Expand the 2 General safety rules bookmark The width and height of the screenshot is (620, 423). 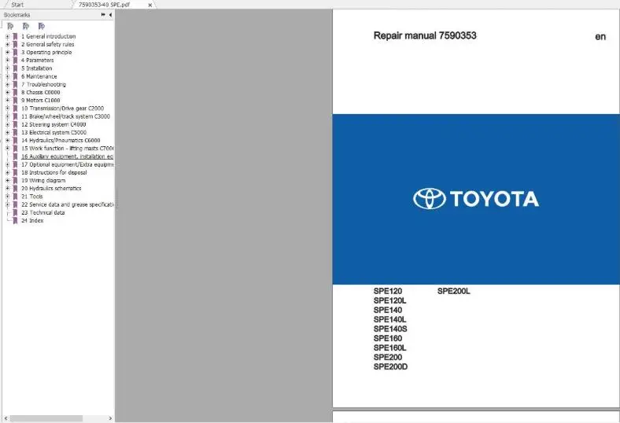7,44
